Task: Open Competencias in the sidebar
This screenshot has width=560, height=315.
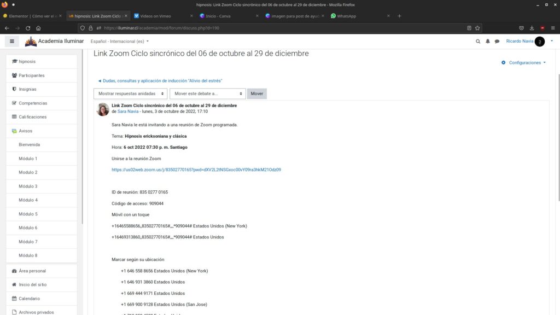Action: [42, 103]
